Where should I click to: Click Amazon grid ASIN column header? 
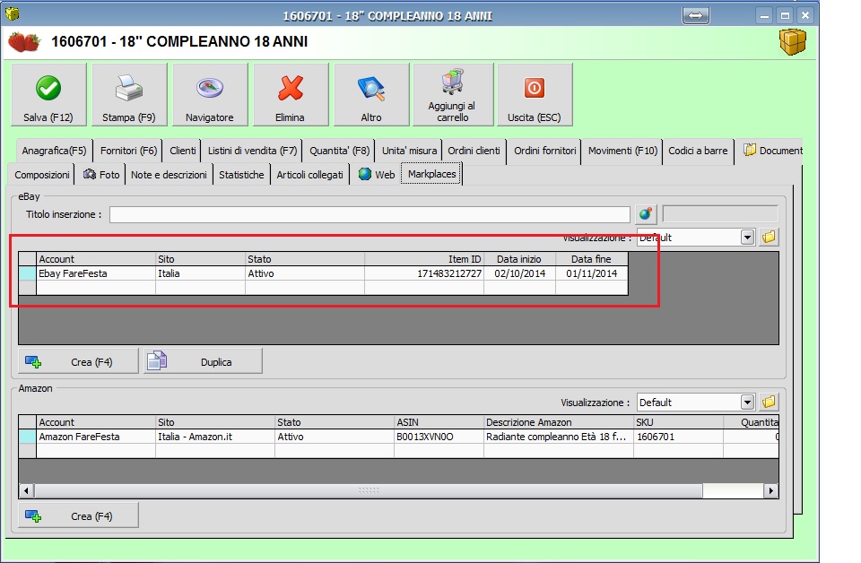point(439,422)
